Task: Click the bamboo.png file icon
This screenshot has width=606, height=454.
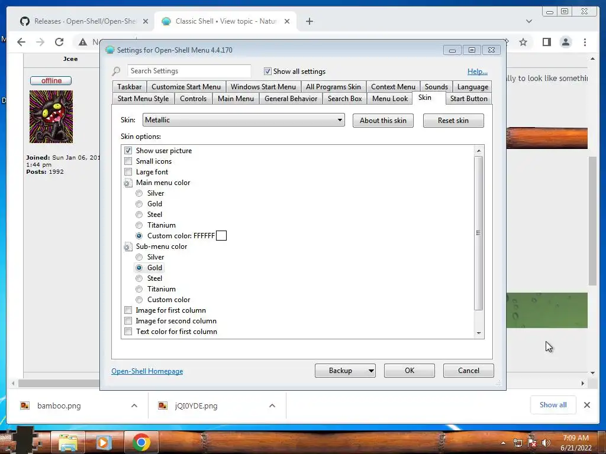Action: 25,406
